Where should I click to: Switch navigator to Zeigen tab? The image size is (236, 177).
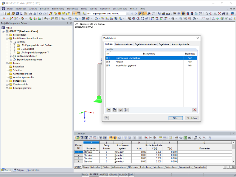pyautogui.click(x=18, y=170)
